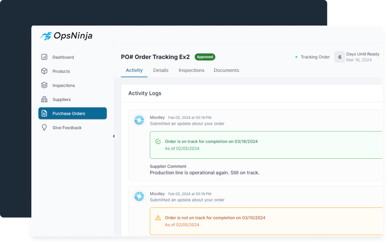Click the green checkmark status icon

pyautogui.click(x=158, y=142)
